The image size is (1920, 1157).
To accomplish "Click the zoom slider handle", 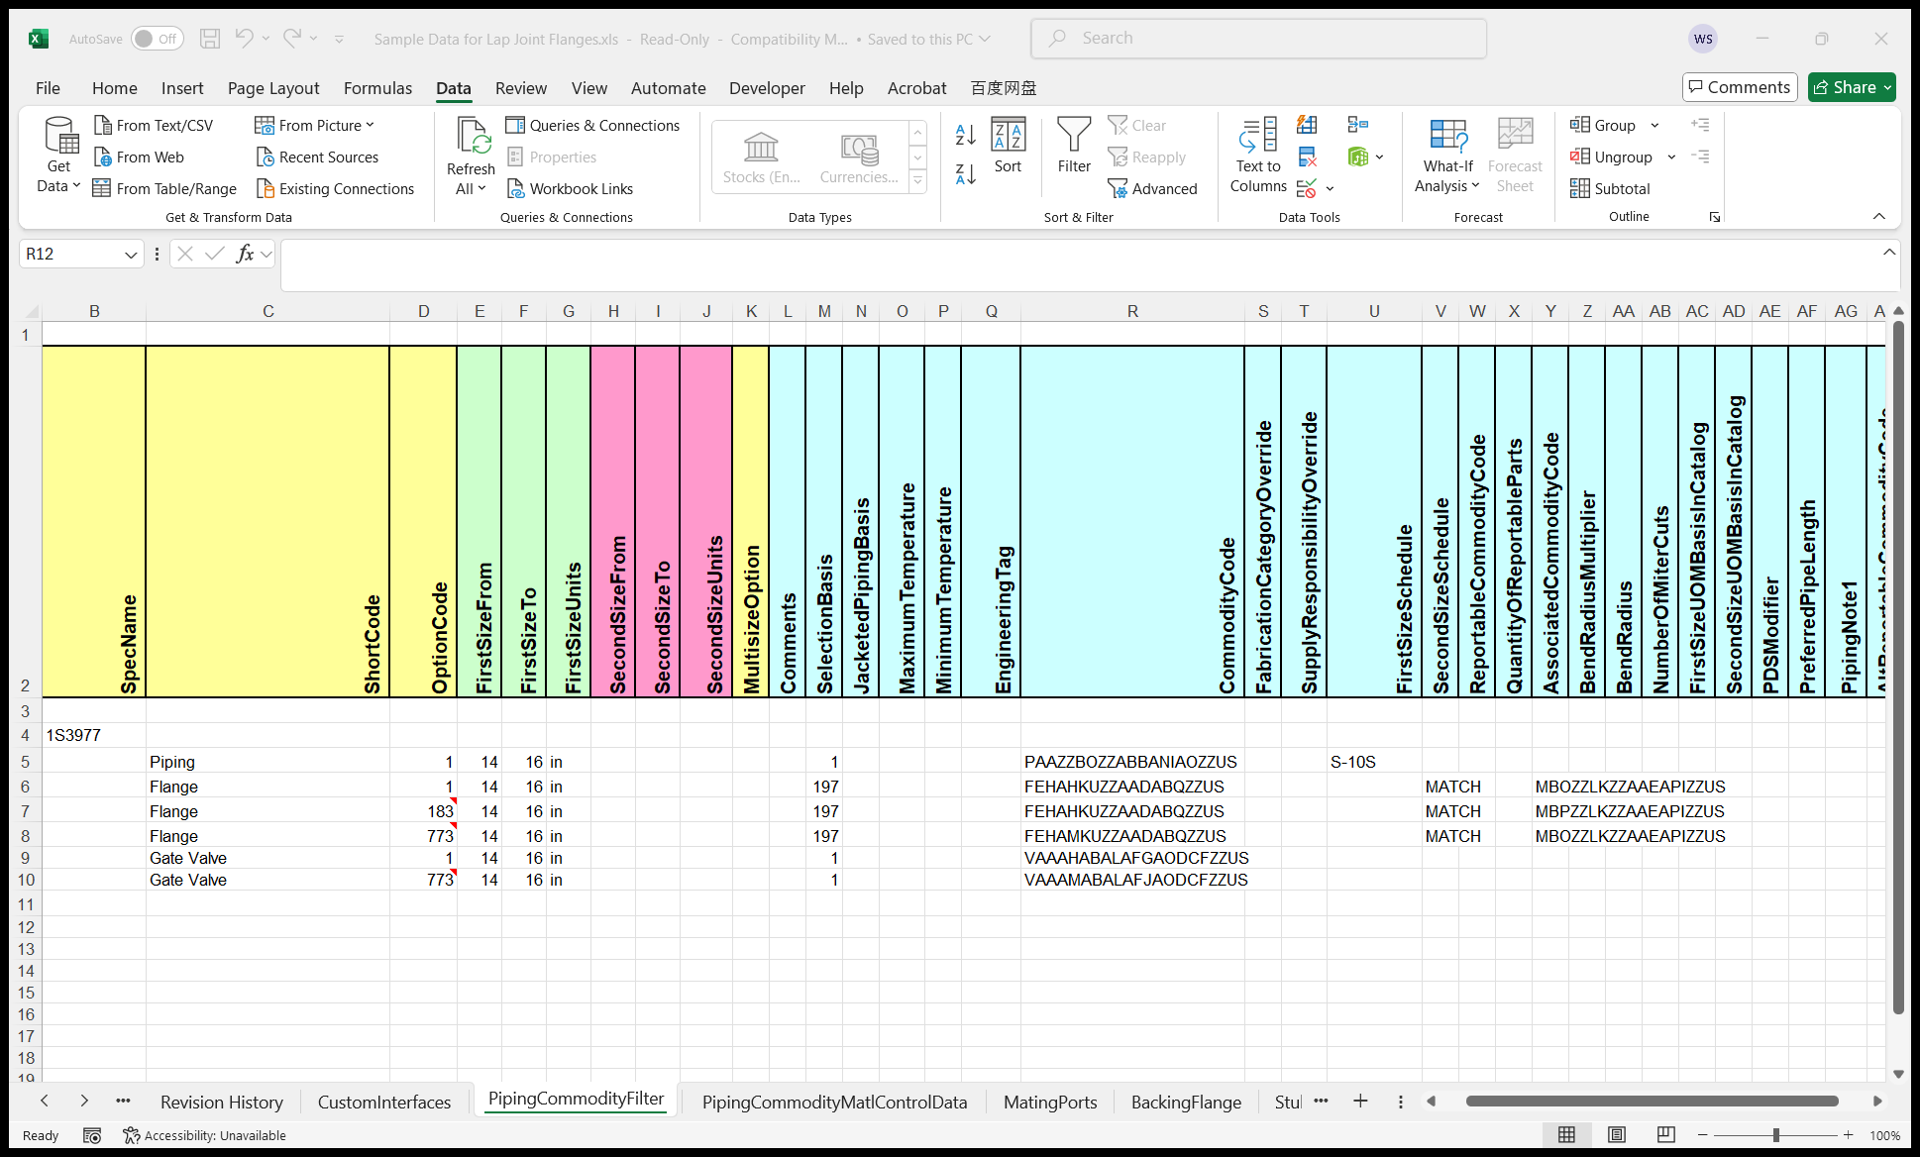I will (x=1776, y=1135).
